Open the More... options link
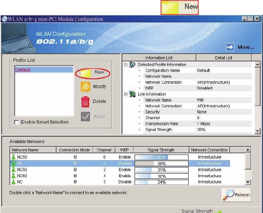 click(246, 47)
